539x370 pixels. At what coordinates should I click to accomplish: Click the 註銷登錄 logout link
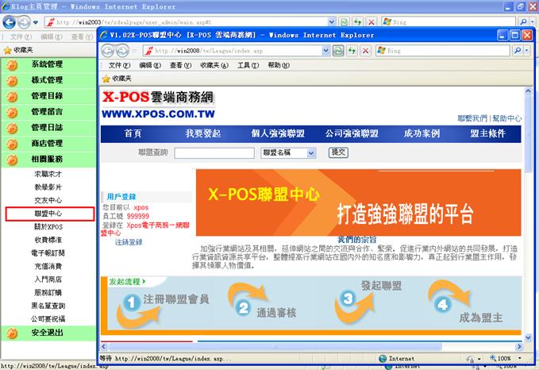[x=129, y=241]
